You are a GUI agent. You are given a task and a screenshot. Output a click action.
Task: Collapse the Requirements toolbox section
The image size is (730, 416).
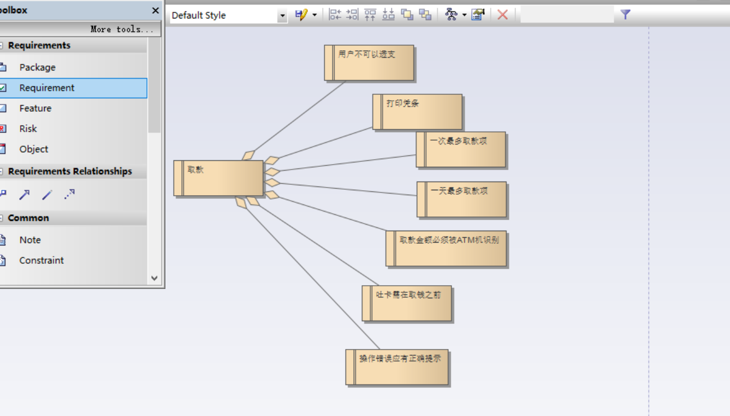tap(2, 45)
